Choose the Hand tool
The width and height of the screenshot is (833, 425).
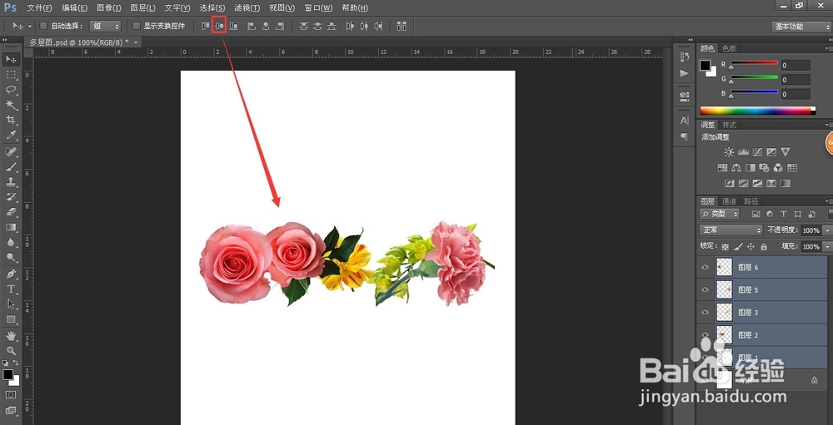tap(12, 335)
